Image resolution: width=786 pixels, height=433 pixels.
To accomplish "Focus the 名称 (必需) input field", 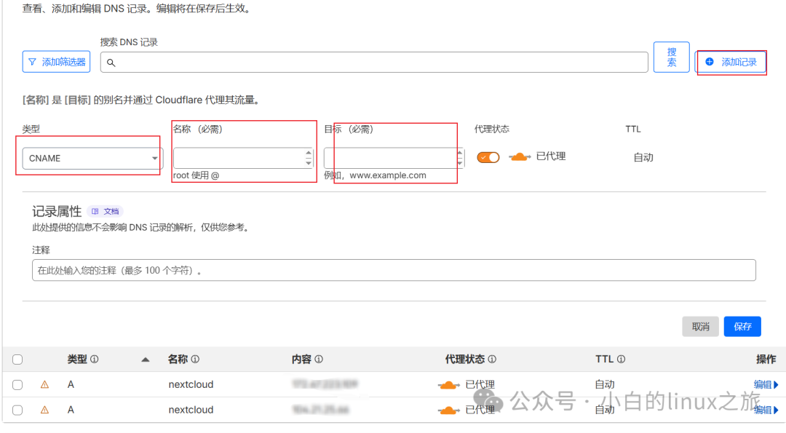I will pyautogui.click(x=243, y=158).
